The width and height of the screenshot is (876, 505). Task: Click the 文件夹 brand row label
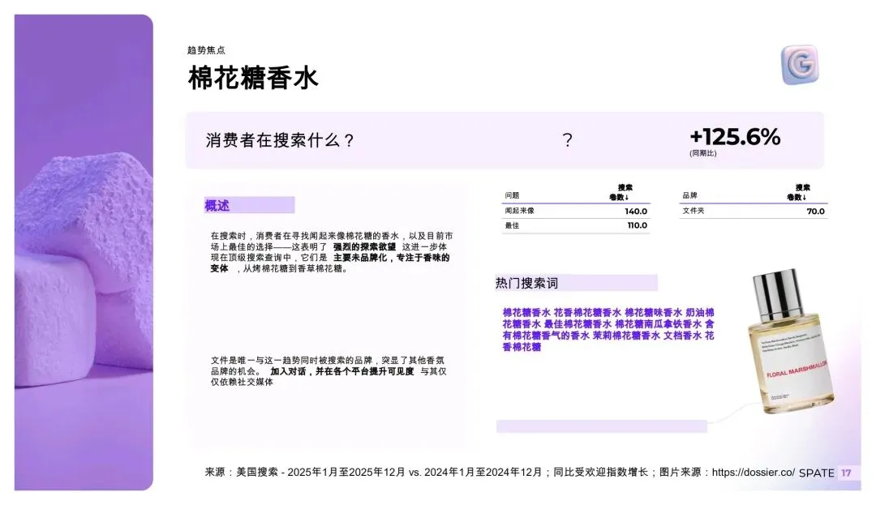click(693, 211)
